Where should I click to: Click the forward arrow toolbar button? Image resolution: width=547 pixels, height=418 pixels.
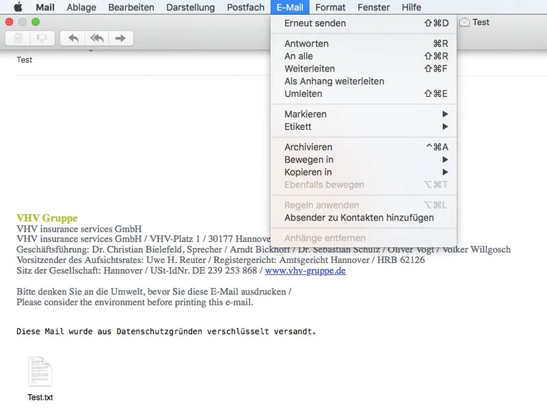pos(121,38)
